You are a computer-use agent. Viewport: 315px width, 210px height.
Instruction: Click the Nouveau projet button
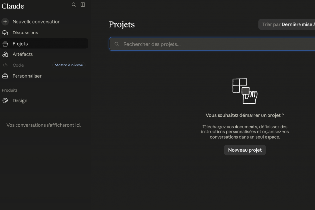(245, 150)
